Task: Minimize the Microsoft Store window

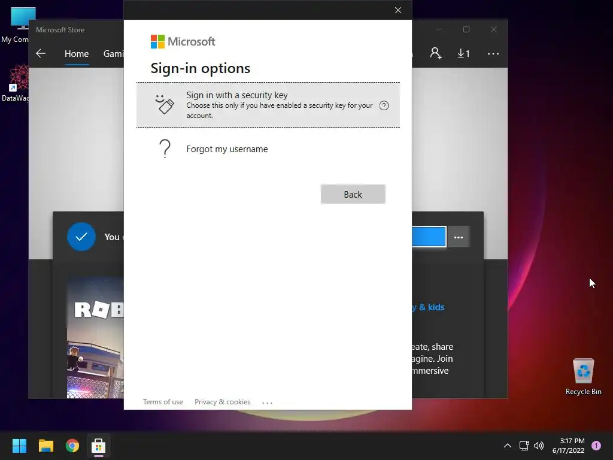Action: tap(439, 29)
